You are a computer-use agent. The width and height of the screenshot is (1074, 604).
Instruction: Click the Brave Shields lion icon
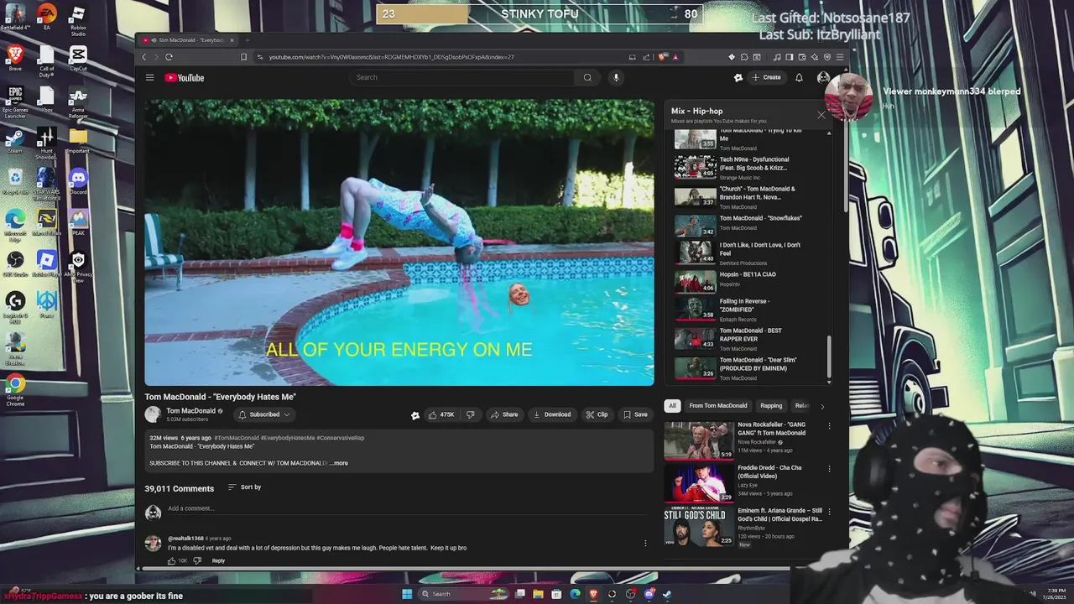coord(662,57)
